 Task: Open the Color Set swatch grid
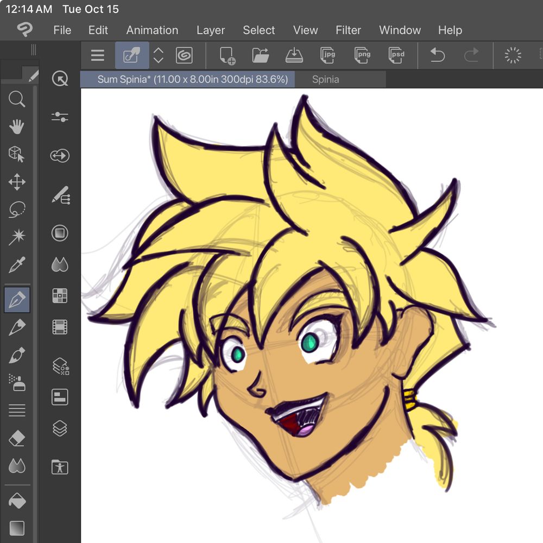click(x=60, y=295)
